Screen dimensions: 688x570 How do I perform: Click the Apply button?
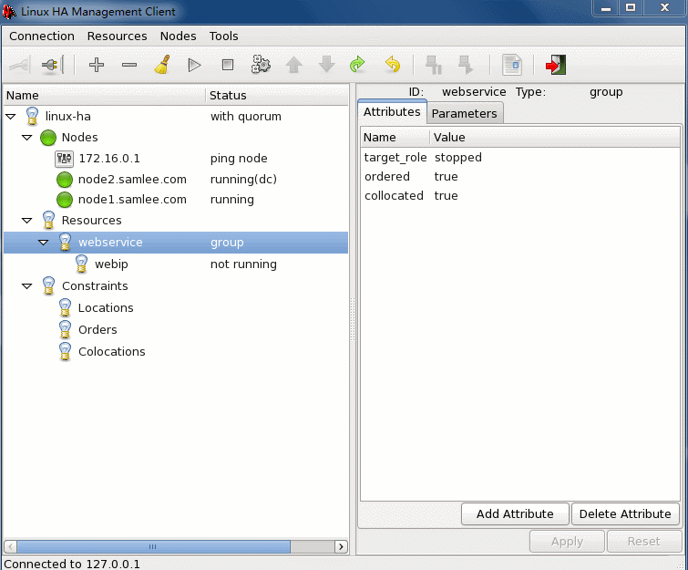(x=567, y=542)
